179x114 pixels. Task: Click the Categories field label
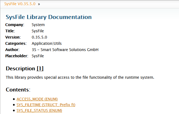point(16,43)
